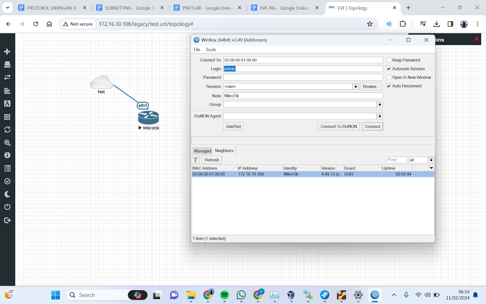
Task: Toggle the Autosave Session checkbox
Action: pyautogui.click(x=389, y=69)
